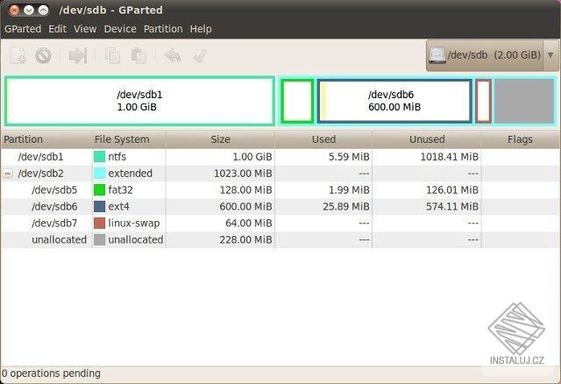
Task: Click the 1023.00 MiB size cell
Action: tap(243, 174)
